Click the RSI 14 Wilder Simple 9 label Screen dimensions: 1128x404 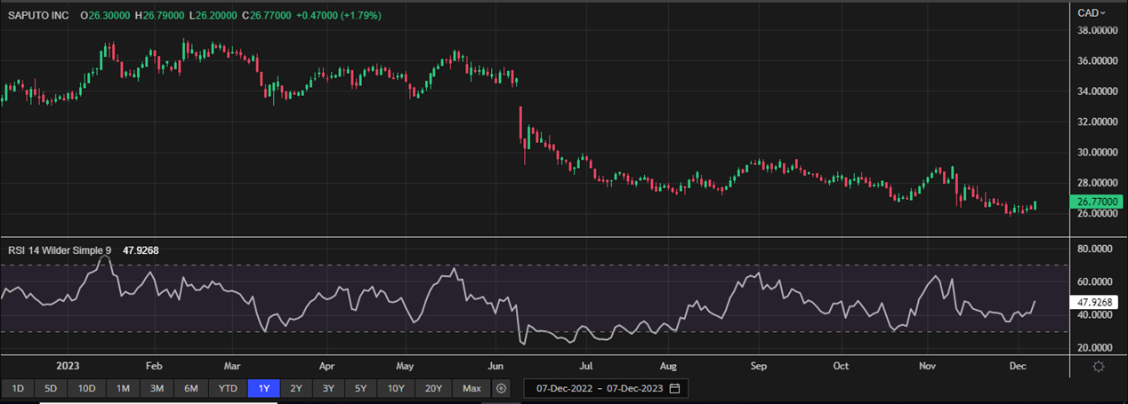coord(60,250)
